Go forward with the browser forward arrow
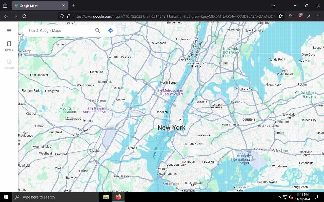Screen dimensions: 324x202 coord(15,16)
